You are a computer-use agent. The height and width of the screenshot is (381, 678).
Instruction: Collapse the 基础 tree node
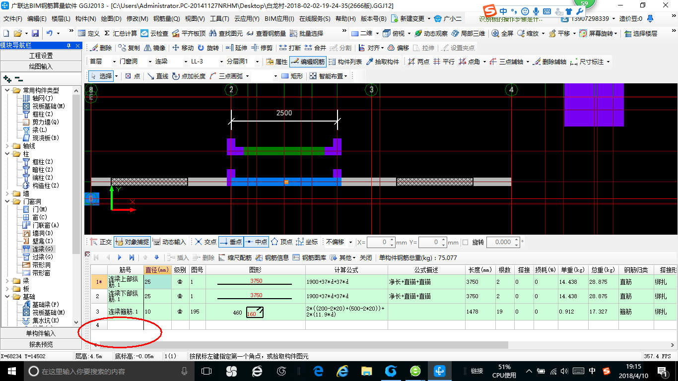pyautogui.click(x=7, y=297)
